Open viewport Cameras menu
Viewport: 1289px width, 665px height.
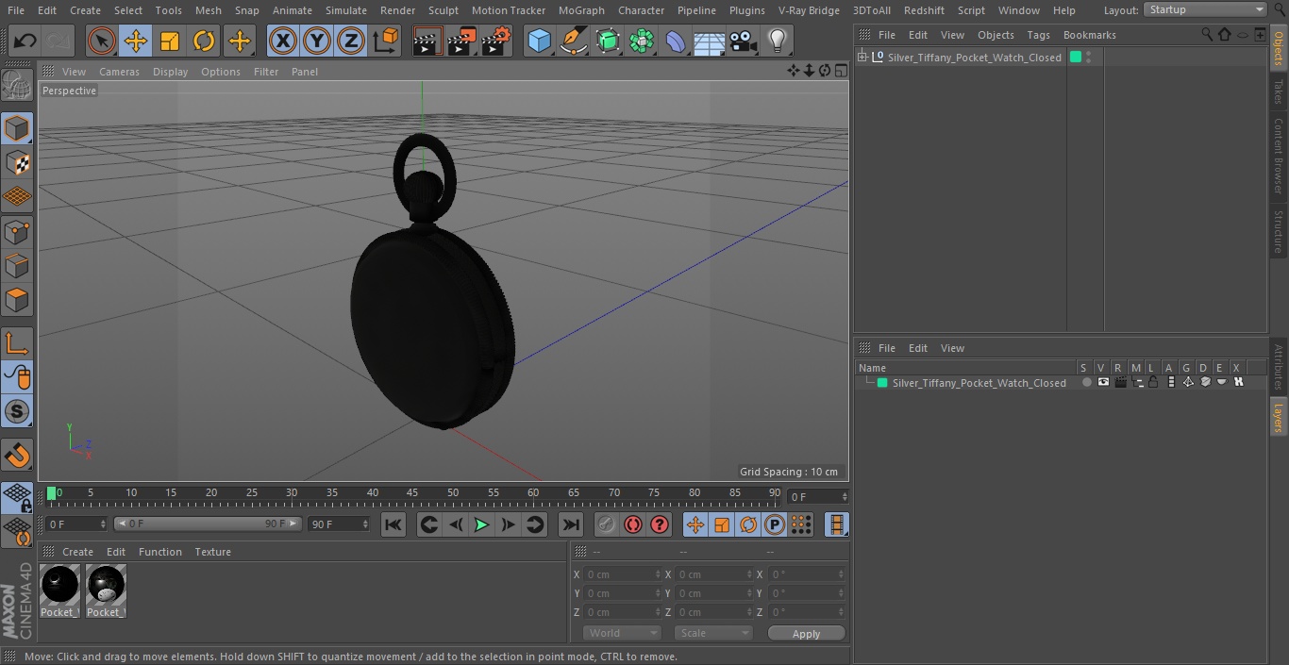click(119, 72)
